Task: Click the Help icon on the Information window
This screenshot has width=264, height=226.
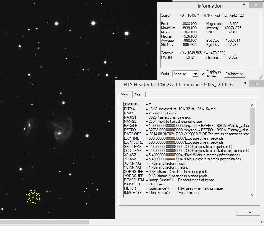Action: (244, 5)
